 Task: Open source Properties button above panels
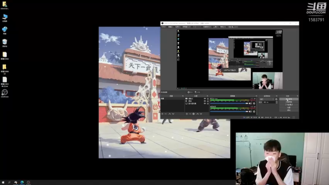pos(190,92)
